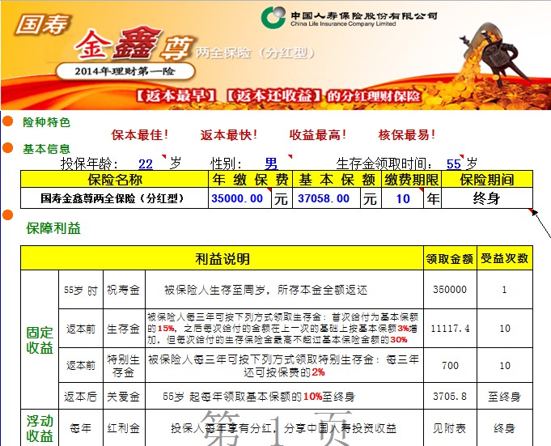
Task: Click the 基本保额 column header
Action: [x=337, y=179]
